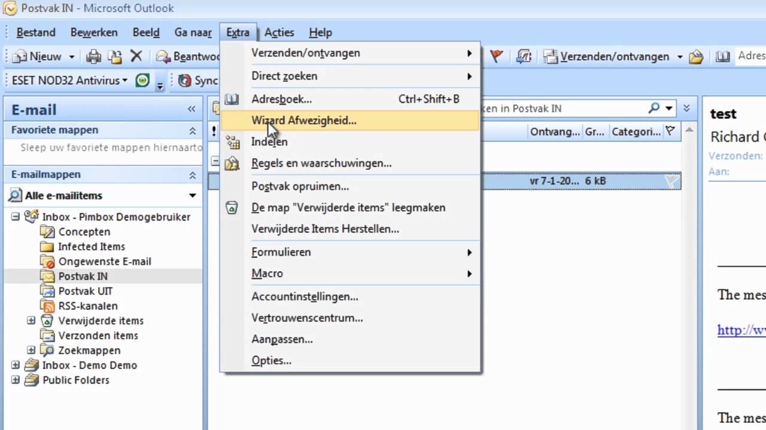Click the Move to Folder toolbar icon
Image resolution: width=766 pixels, height=430 pixels.
coord(115,57)
